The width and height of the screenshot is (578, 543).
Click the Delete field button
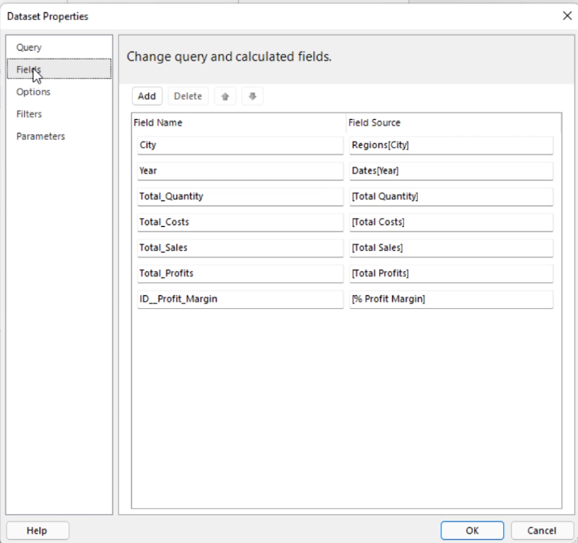(188, 97)
